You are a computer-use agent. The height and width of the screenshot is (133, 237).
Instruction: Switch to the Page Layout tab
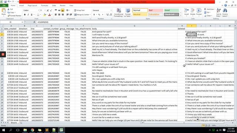pos(32,6)
